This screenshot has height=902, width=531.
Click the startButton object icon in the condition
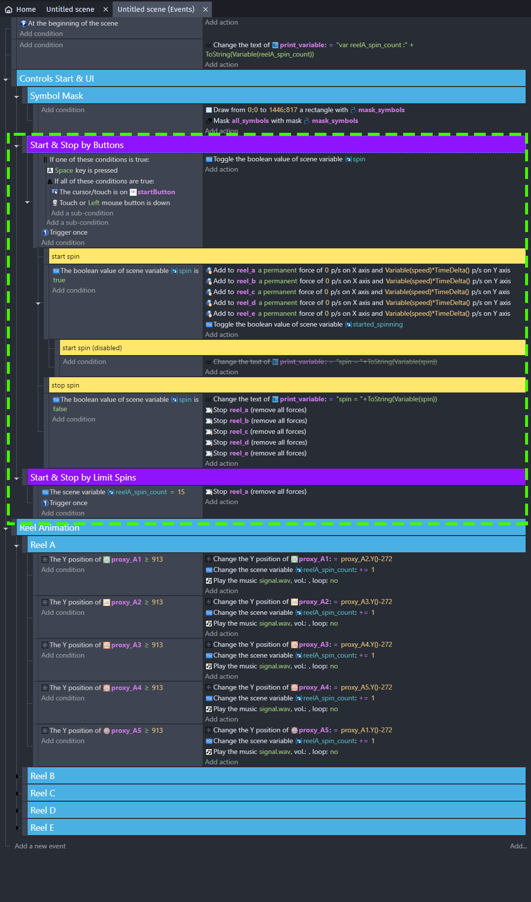pos(133,192)
